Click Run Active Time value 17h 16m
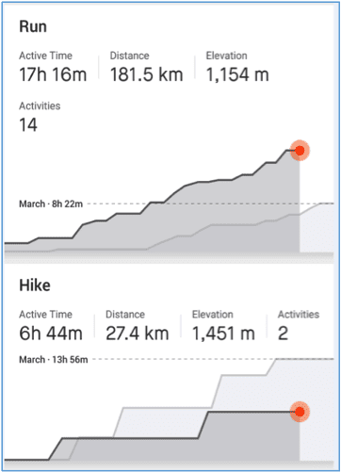Viewport: 341px width, 472px height. click(x=53, y=74)
